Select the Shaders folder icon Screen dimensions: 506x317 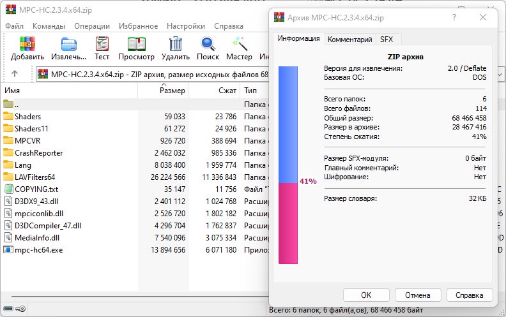pos(8,116)
